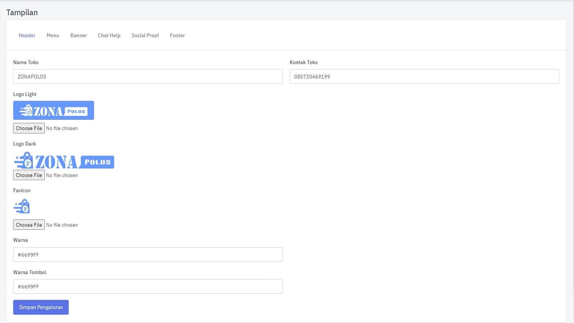Image resolution: width=574 pixels, height=323 pixels.
Task: Open the Chat Help tab
Action: point(109,35)
